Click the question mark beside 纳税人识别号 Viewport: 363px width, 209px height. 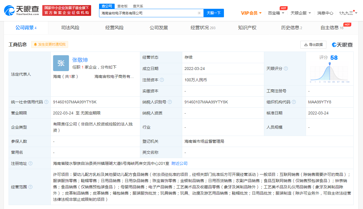pyautogui.click(x=170, y=102)
